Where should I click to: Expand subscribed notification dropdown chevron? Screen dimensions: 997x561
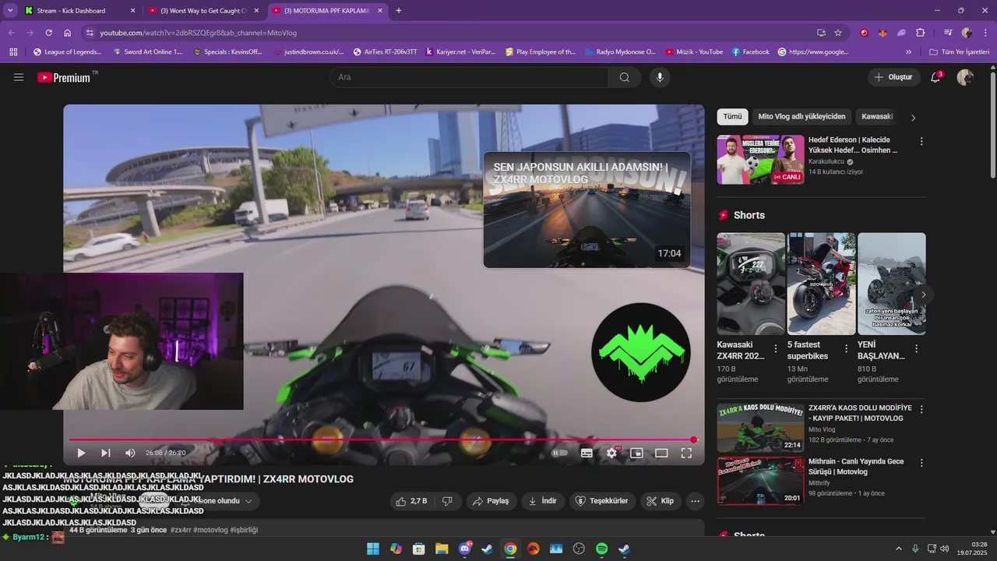pyautogui.click(x=248, y=501)
